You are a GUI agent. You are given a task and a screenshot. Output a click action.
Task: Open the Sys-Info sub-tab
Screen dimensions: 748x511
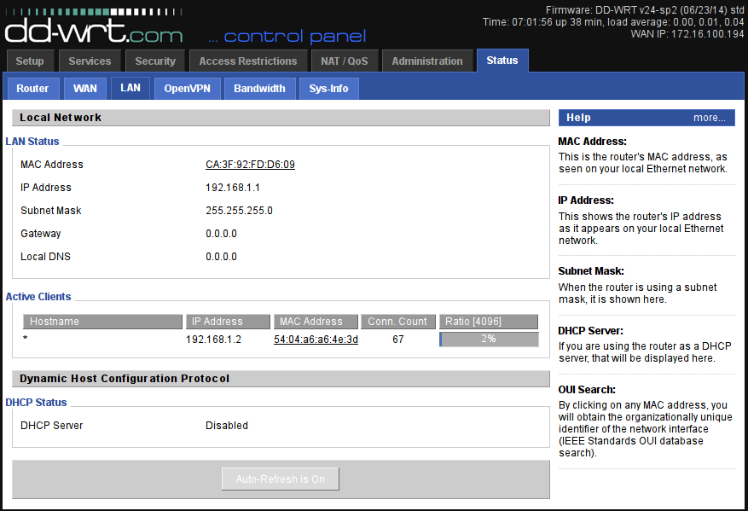(328, 88)
